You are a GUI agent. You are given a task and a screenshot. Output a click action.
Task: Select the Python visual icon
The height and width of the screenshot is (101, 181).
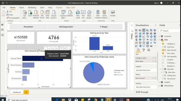(x=155, y=43)
